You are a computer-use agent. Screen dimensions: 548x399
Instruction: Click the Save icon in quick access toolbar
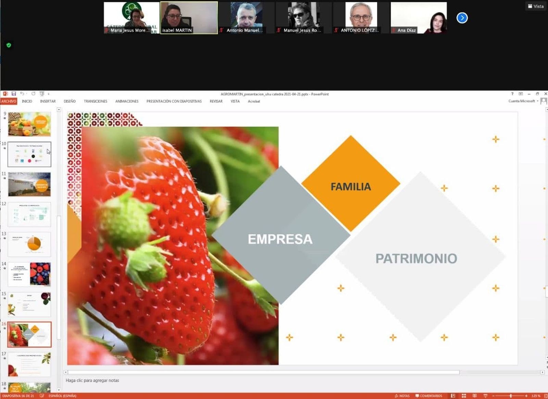[14, 94]
